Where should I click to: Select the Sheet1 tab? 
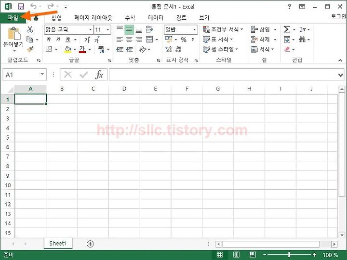coord(58,244)
